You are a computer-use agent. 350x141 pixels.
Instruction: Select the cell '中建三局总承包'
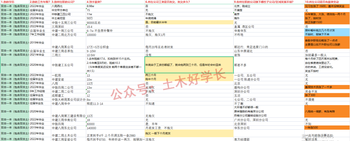coord(68,51)
